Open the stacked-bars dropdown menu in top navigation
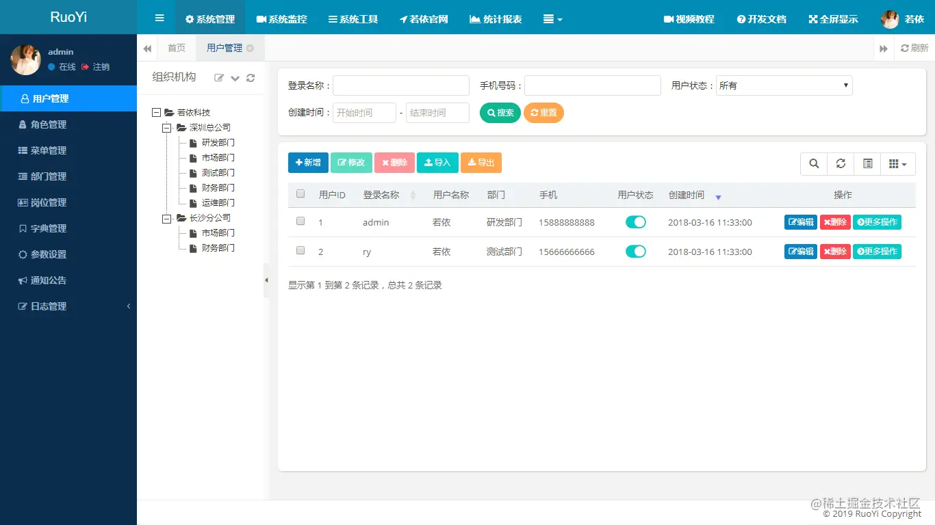935x525 pixels. [x=552, y=19]
